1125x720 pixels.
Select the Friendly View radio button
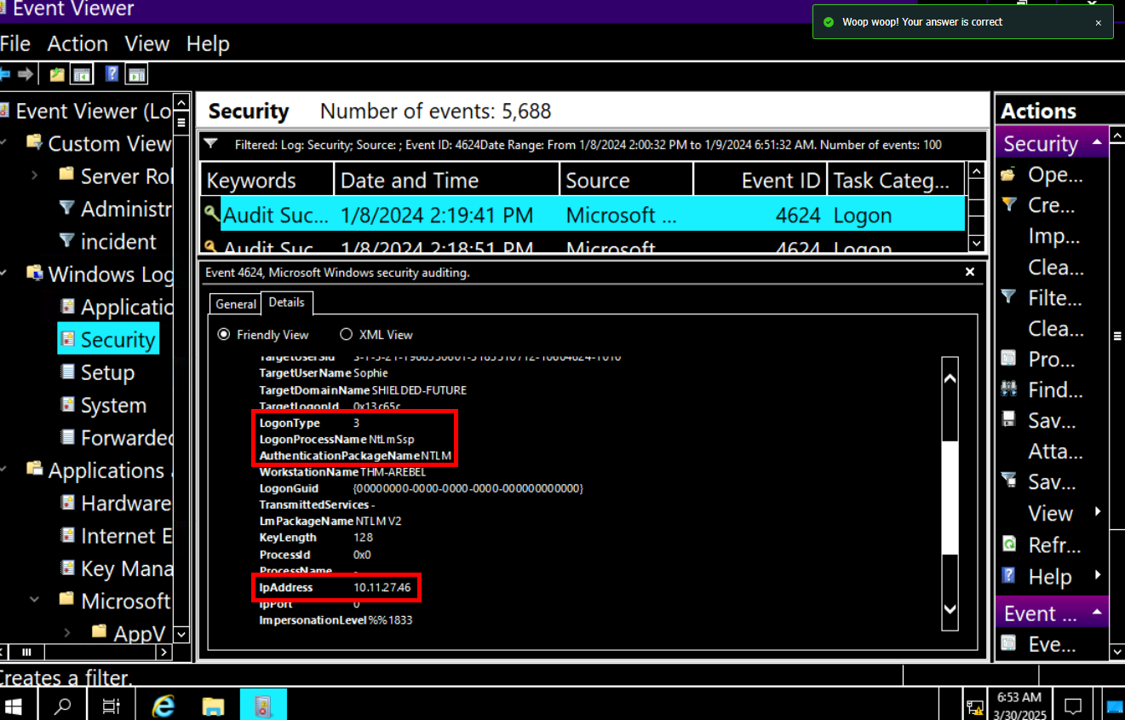point(224,335)
